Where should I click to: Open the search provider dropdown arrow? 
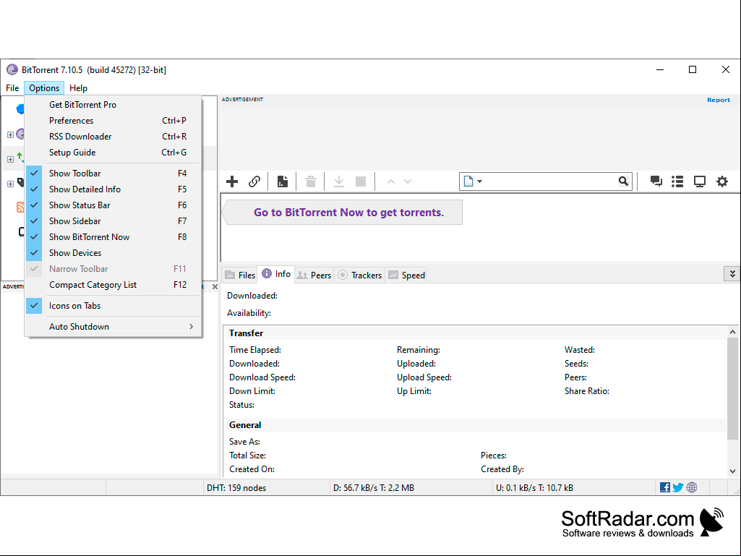pos(480,181)
